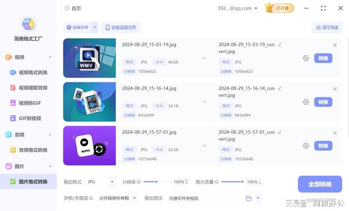This screenshot has height=211, width=349.
Task: Click the 添加文件 button
Action: (x=78, y=27)
